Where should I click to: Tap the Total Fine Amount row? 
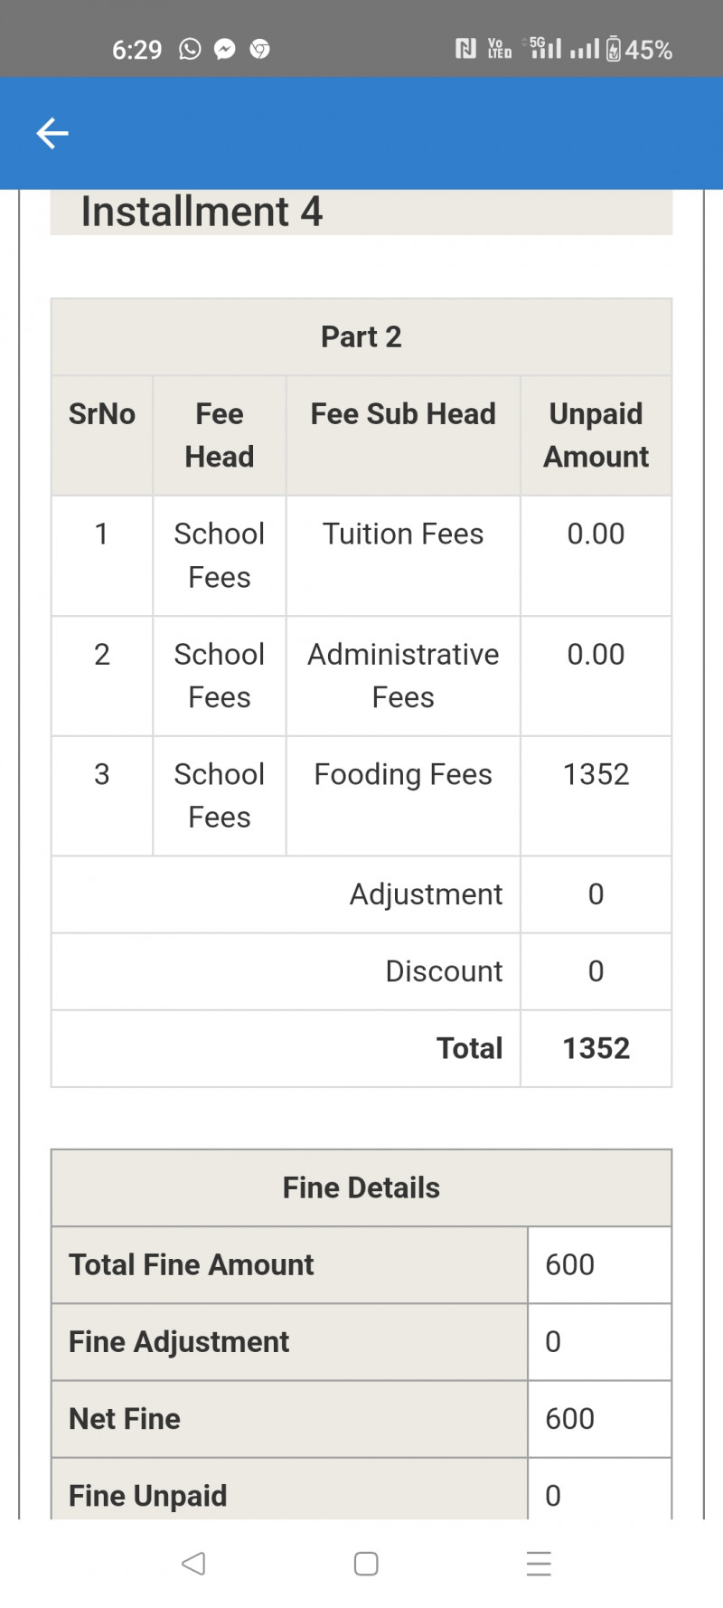click(x=192, y=1264)
